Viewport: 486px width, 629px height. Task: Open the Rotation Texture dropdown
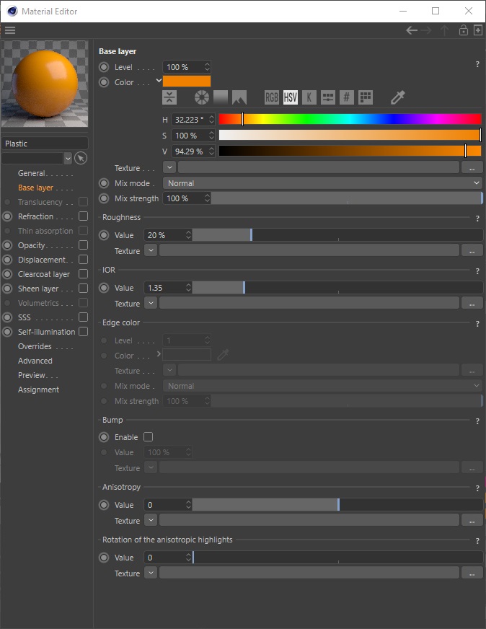coord(151,573)
